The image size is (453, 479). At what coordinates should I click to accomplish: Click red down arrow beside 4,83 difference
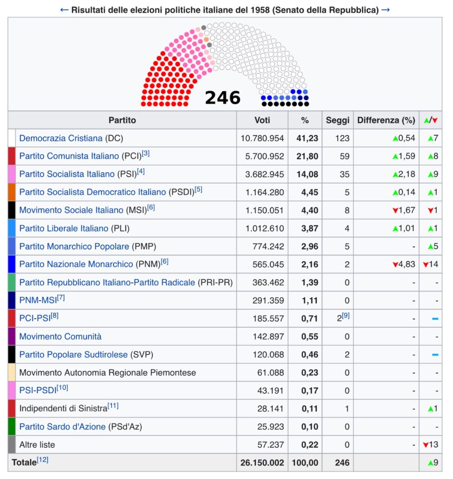[395, 265]
